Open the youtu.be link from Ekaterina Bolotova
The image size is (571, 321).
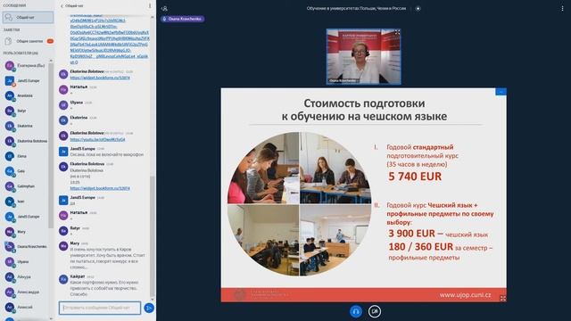coord(97,139)
